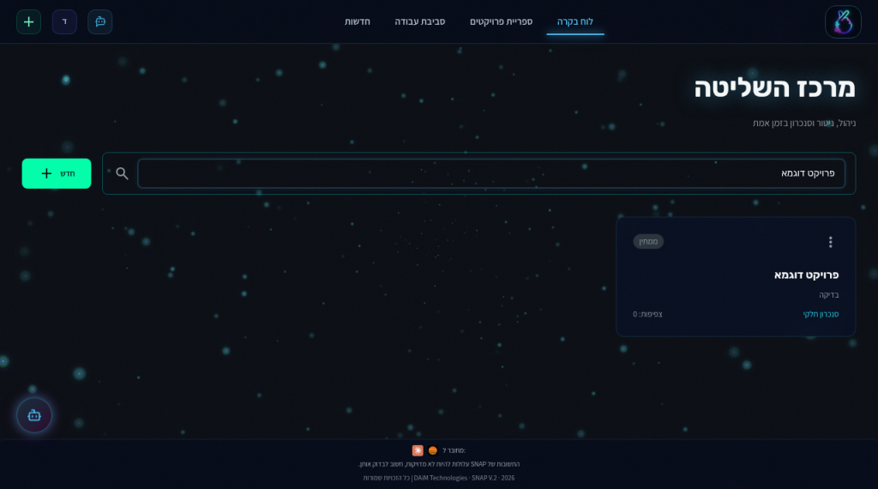878x489 pixels.
Task: Switch to the לוח בקרה tab
Action: coord(575,21)
